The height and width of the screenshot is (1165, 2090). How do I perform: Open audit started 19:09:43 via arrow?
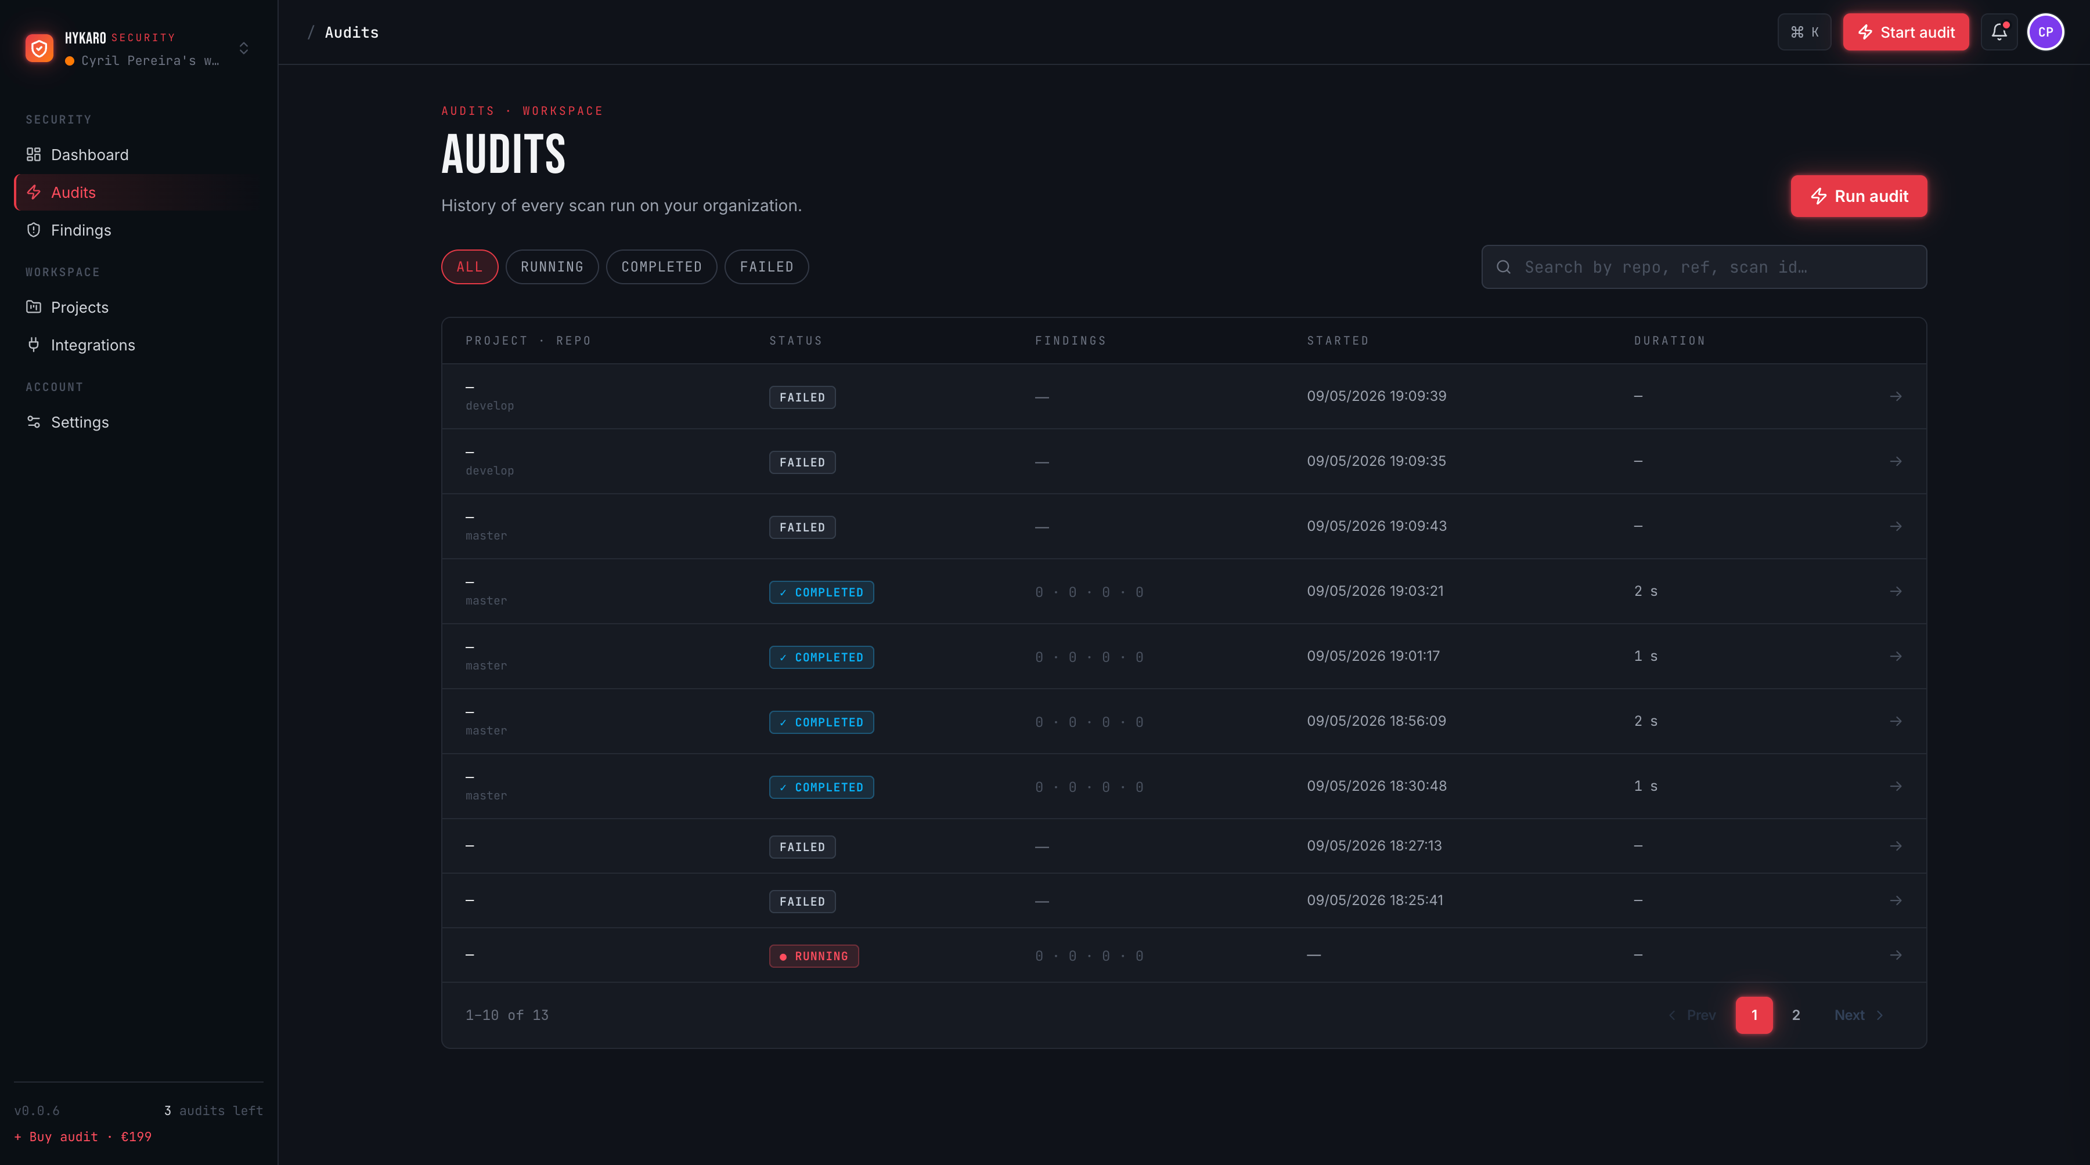coord(1896,526)
